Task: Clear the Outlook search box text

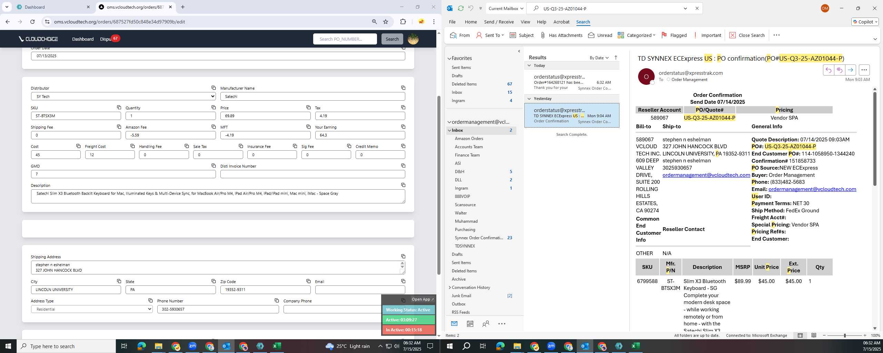Action: pos(697,8)
